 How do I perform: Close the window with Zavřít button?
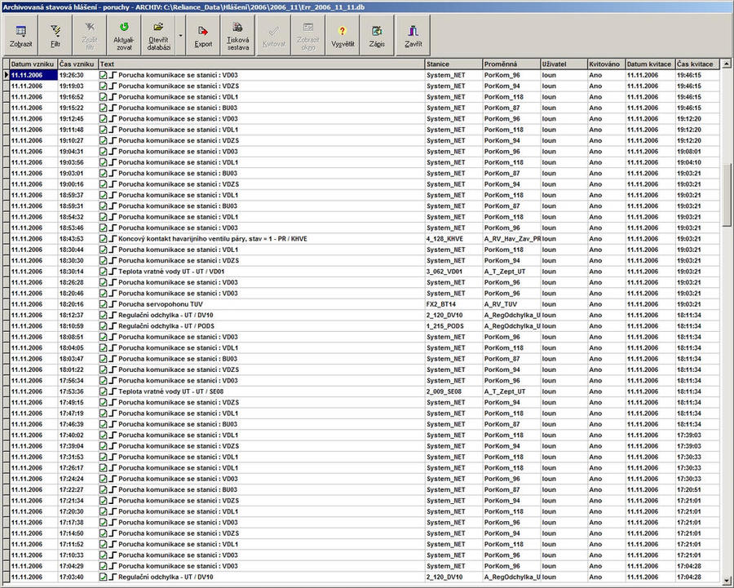[413, 35]
